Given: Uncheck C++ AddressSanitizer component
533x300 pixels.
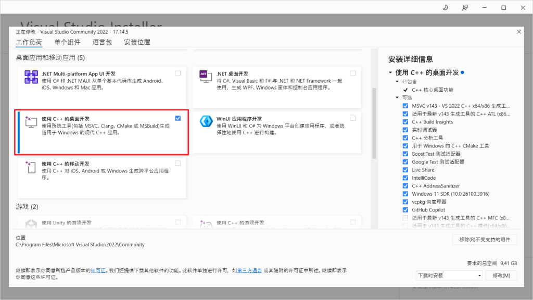Looking at the screenshot, I should (405, 186).
